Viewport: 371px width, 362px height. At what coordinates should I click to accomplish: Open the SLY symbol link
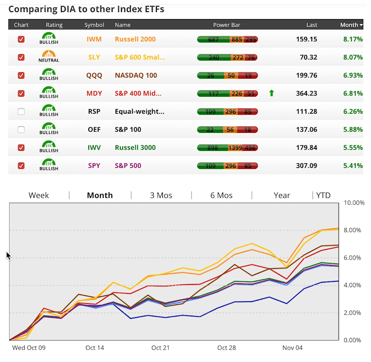pyautogui.click(x=94, y=57)
